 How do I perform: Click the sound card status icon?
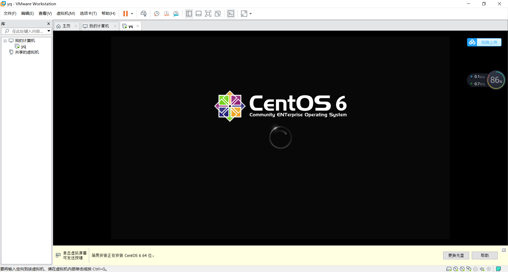coord(482,269)
